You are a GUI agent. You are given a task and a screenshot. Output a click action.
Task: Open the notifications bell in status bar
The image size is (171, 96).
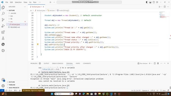point(168,90)
